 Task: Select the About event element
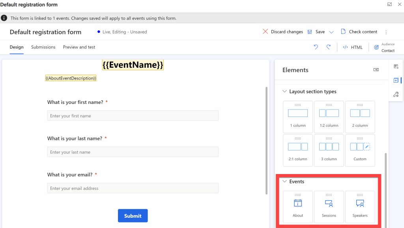tap(298, 207)
